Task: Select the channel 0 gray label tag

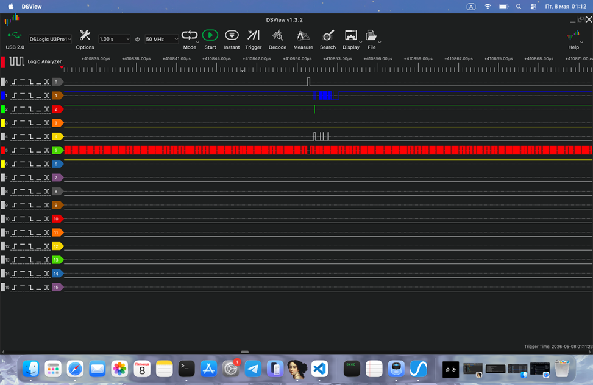Action: (x=57, y=82)
